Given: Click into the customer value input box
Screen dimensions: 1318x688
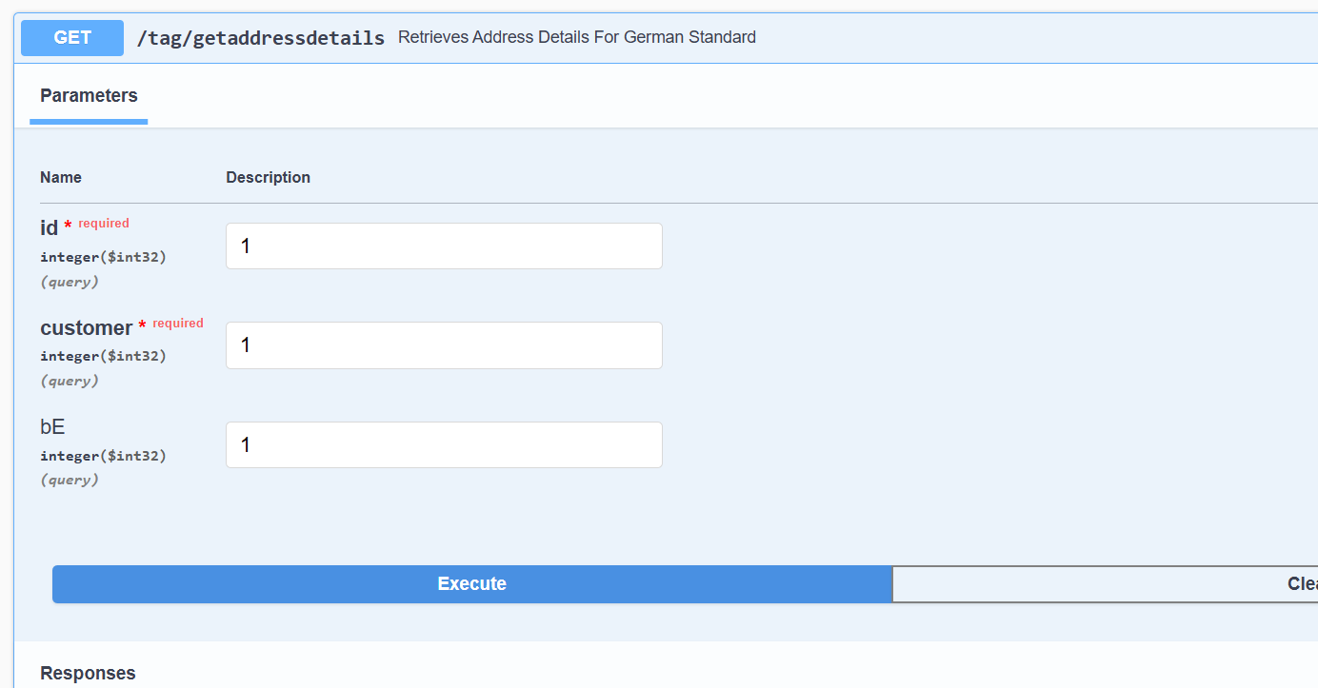Looking at the screenshot, I should (444, 345).
